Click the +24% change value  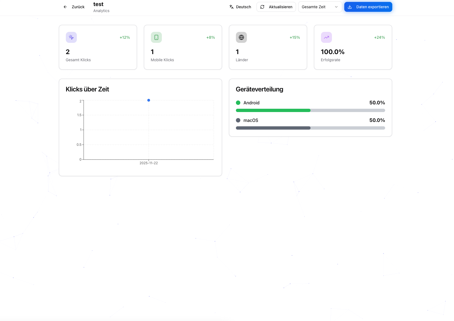pos(380,37)
